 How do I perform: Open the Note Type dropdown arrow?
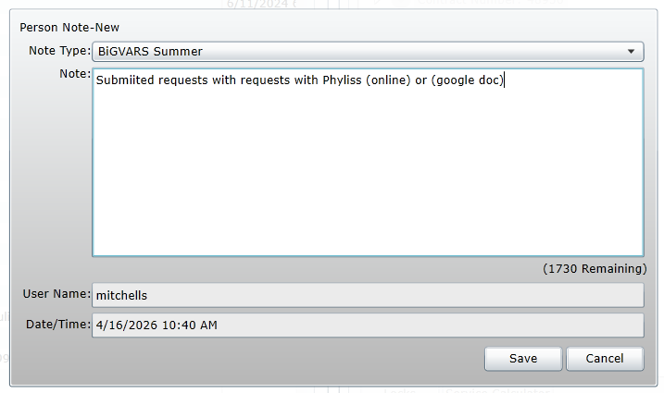tap(631, 52)
